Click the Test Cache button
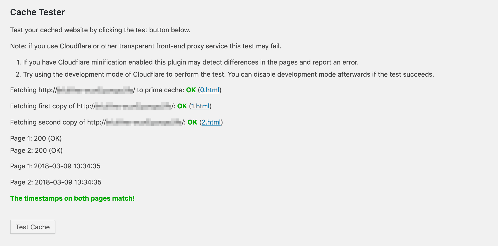The image size is (498, 246). point(33,227)
